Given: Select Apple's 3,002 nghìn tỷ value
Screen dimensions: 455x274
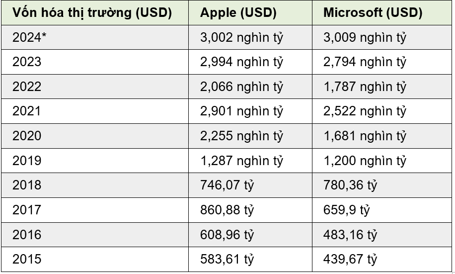Looking at the screenshot, I should pos(241,38).
